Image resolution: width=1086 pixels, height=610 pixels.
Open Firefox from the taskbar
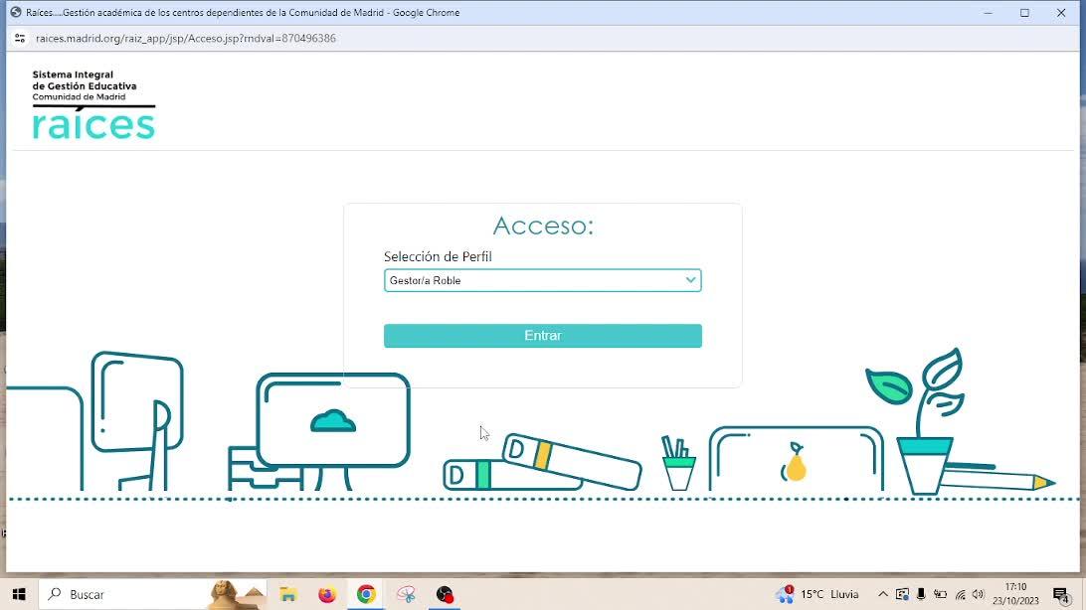click(x=327, y=594)
